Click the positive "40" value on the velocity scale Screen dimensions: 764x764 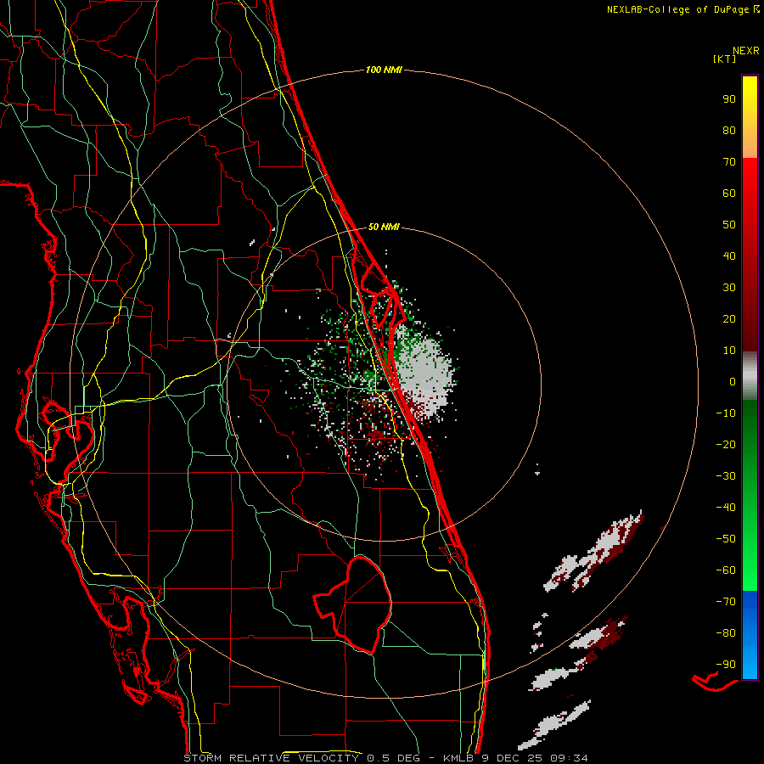point(729,256)
